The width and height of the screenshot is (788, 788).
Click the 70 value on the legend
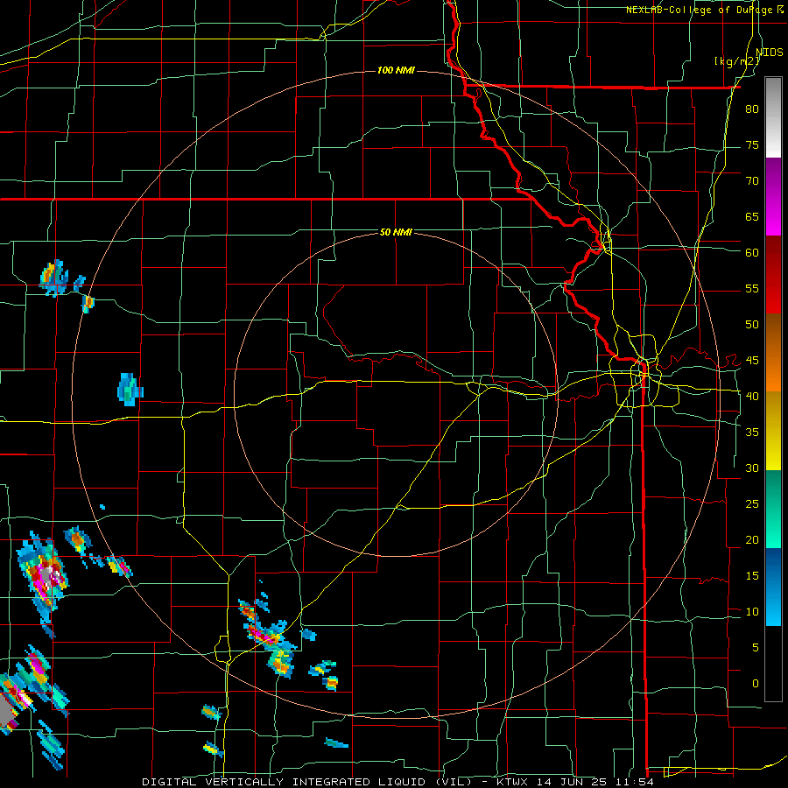coord(752,181)
